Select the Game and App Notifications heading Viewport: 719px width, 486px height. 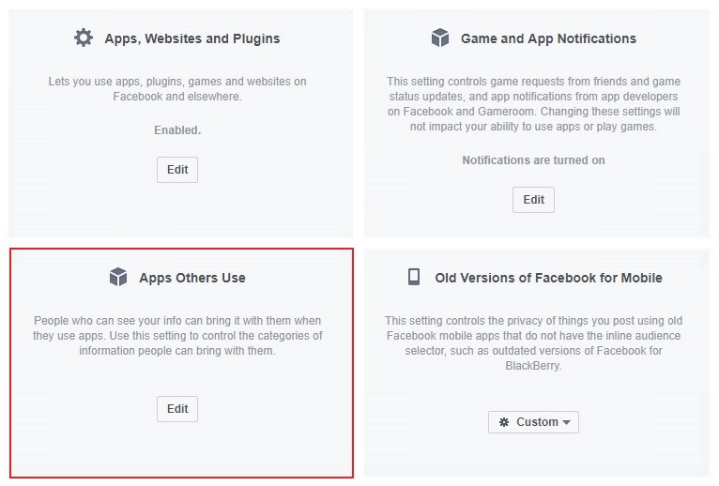click(548, 38)
